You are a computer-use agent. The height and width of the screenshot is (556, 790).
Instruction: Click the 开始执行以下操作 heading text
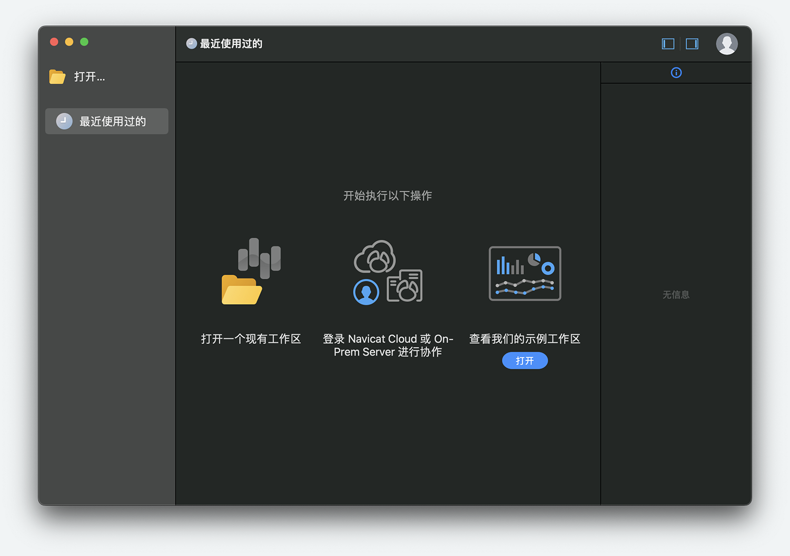388,196
